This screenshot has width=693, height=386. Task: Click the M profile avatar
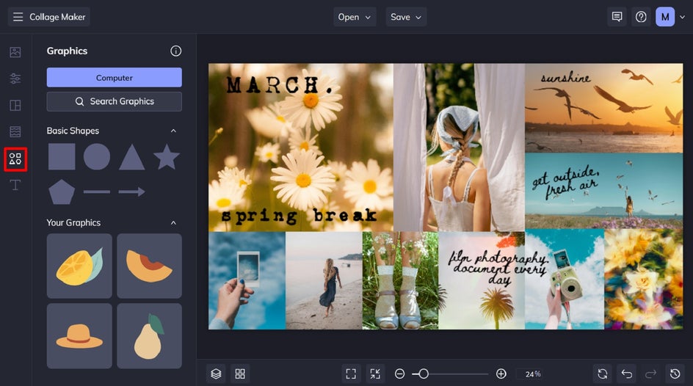click(665, 17)
